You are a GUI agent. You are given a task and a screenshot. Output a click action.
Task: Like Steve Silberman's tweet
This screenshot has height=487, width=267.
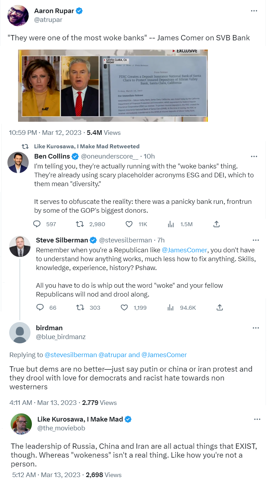click(124, 308)
